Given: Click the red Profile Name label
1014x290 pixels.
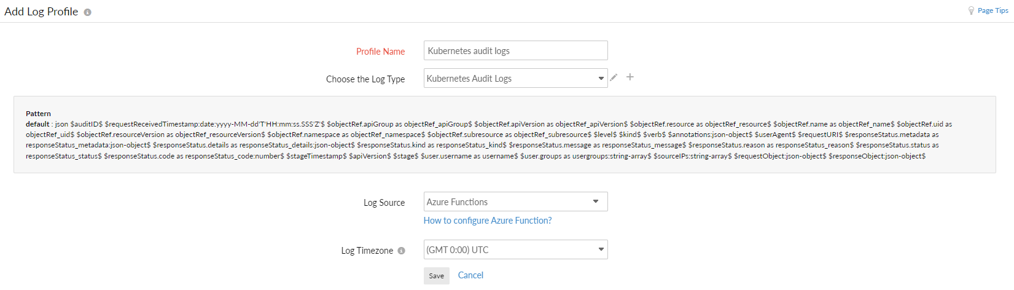Looking at the screenshot, I should click(380, 52).
